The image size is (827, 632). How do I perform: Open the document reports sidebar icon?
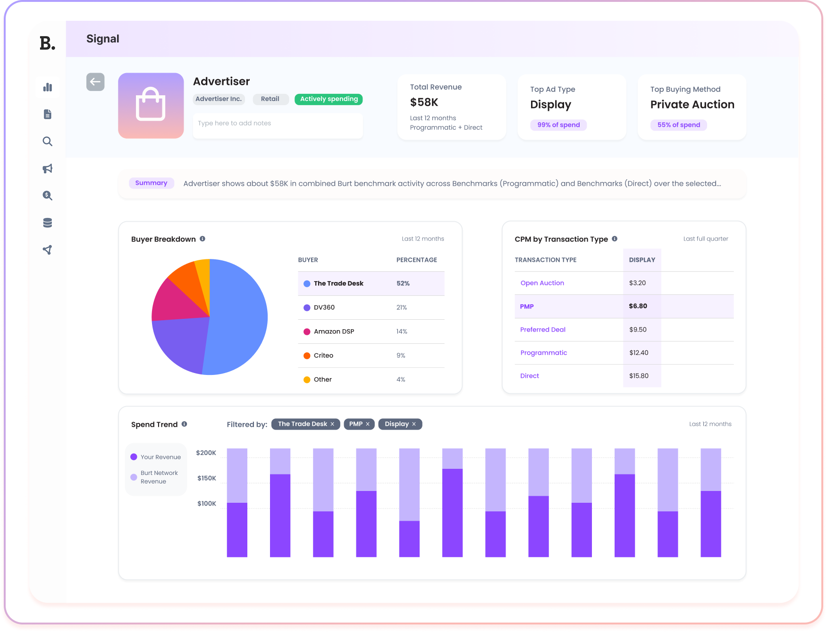48,114
